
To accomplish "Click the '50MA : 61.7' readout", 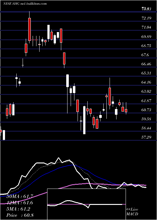I will (20, 196).
